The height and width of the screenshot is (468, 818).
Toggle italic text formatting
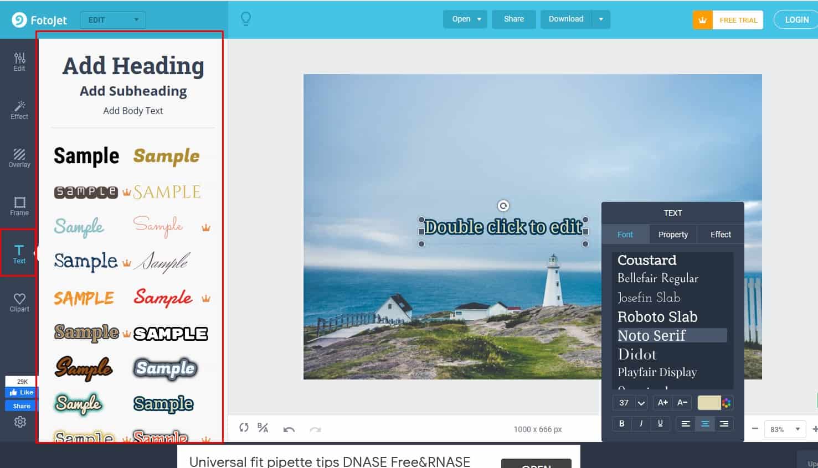click(641, 424)
